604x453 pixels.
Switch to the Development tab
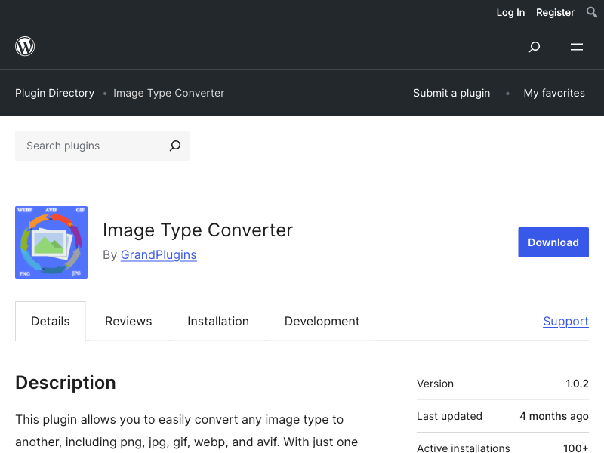coord(322,322)
